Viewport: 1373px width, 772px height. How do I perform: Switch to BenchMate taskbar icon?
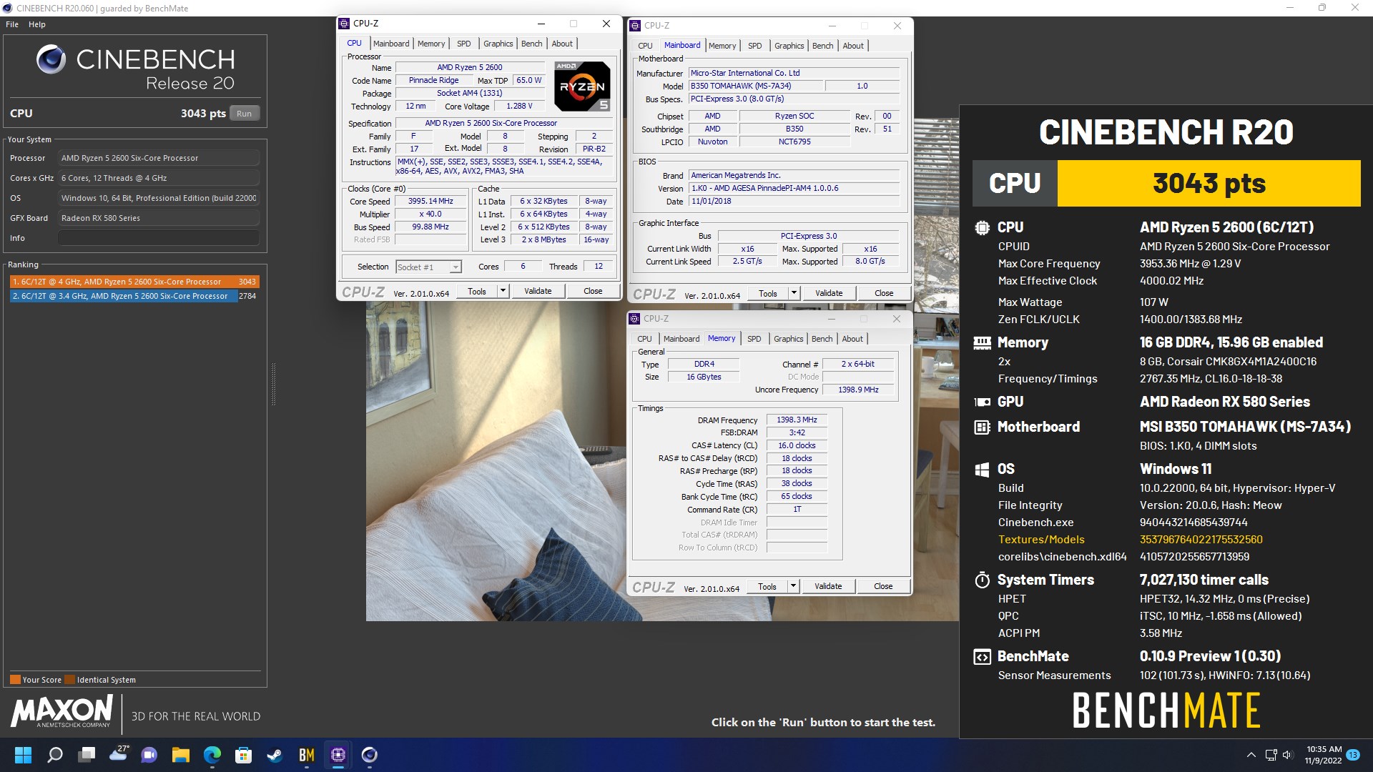307,755
